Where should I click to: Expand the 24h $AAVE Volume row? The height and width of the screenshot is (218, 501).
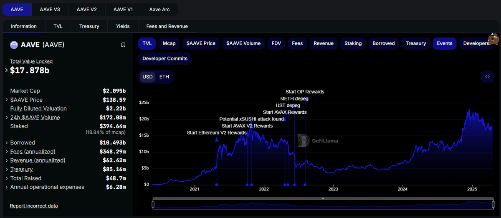pyautogui.click(x=6, y=118)
